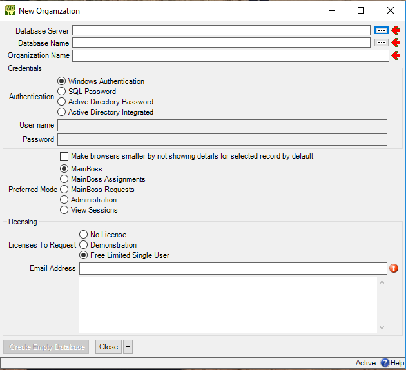The image size is (406, 370).
Task: Select Active Directory Password authentication
Action: click(106, 102)
